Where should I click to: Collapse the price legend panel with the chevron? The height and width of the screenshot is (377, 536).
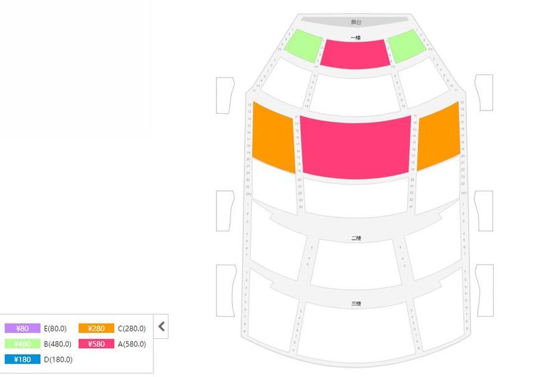click(161, 327)
